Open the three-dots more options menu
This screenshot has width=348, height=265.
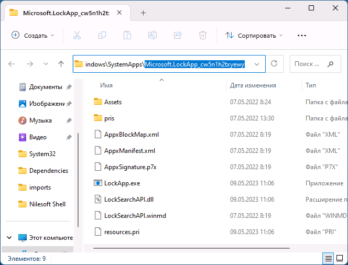[302, 36]
